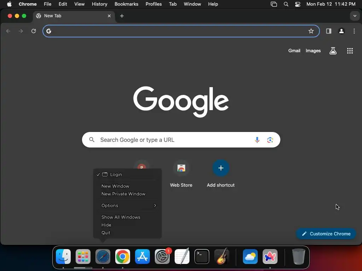
Task: Open the Chrome side panel
Action: click(x=329, y=31)
